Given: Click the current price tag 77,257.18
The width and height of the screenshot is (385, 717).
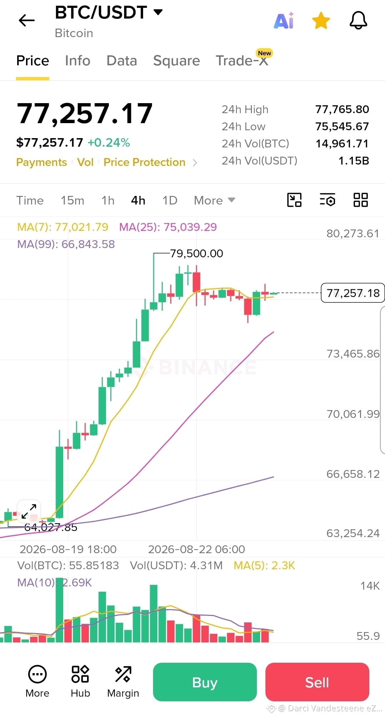Looking at the screenshot, I should [353, 293].
